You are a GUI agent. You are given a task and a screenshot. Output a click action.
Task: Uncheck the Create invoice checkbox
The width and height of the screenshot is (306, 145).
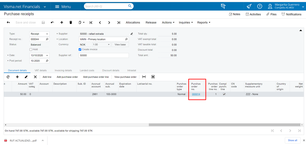pyautogui.click(x=80, y=49)
